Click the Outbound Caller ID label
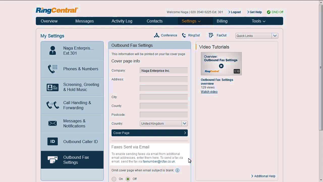This screenshot has height=182, width=323. pos(80,142)
